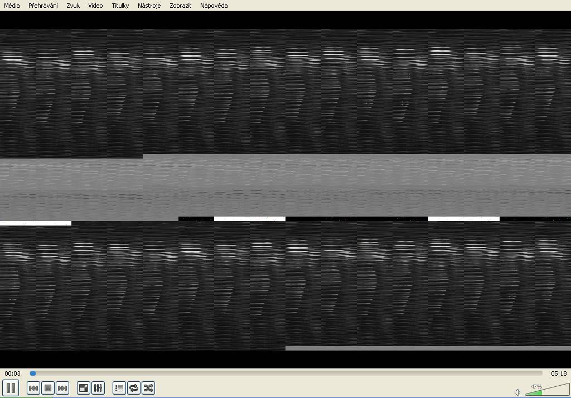Toggle shuffle random playback
The image size is (571, 398).
click(x=148, y=388)
